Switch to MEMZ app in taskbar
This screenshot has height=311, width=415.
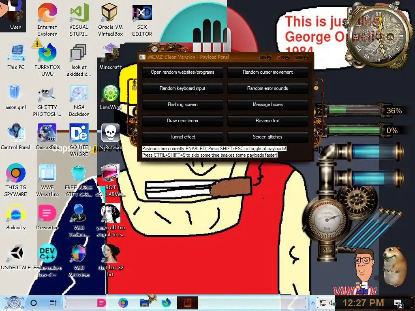click(187, 303)
